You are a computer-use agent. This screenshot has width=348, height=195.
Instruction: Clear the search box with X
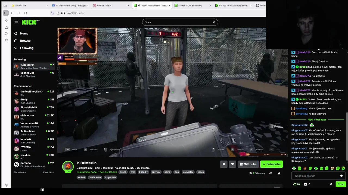click(x=214, y=22)
